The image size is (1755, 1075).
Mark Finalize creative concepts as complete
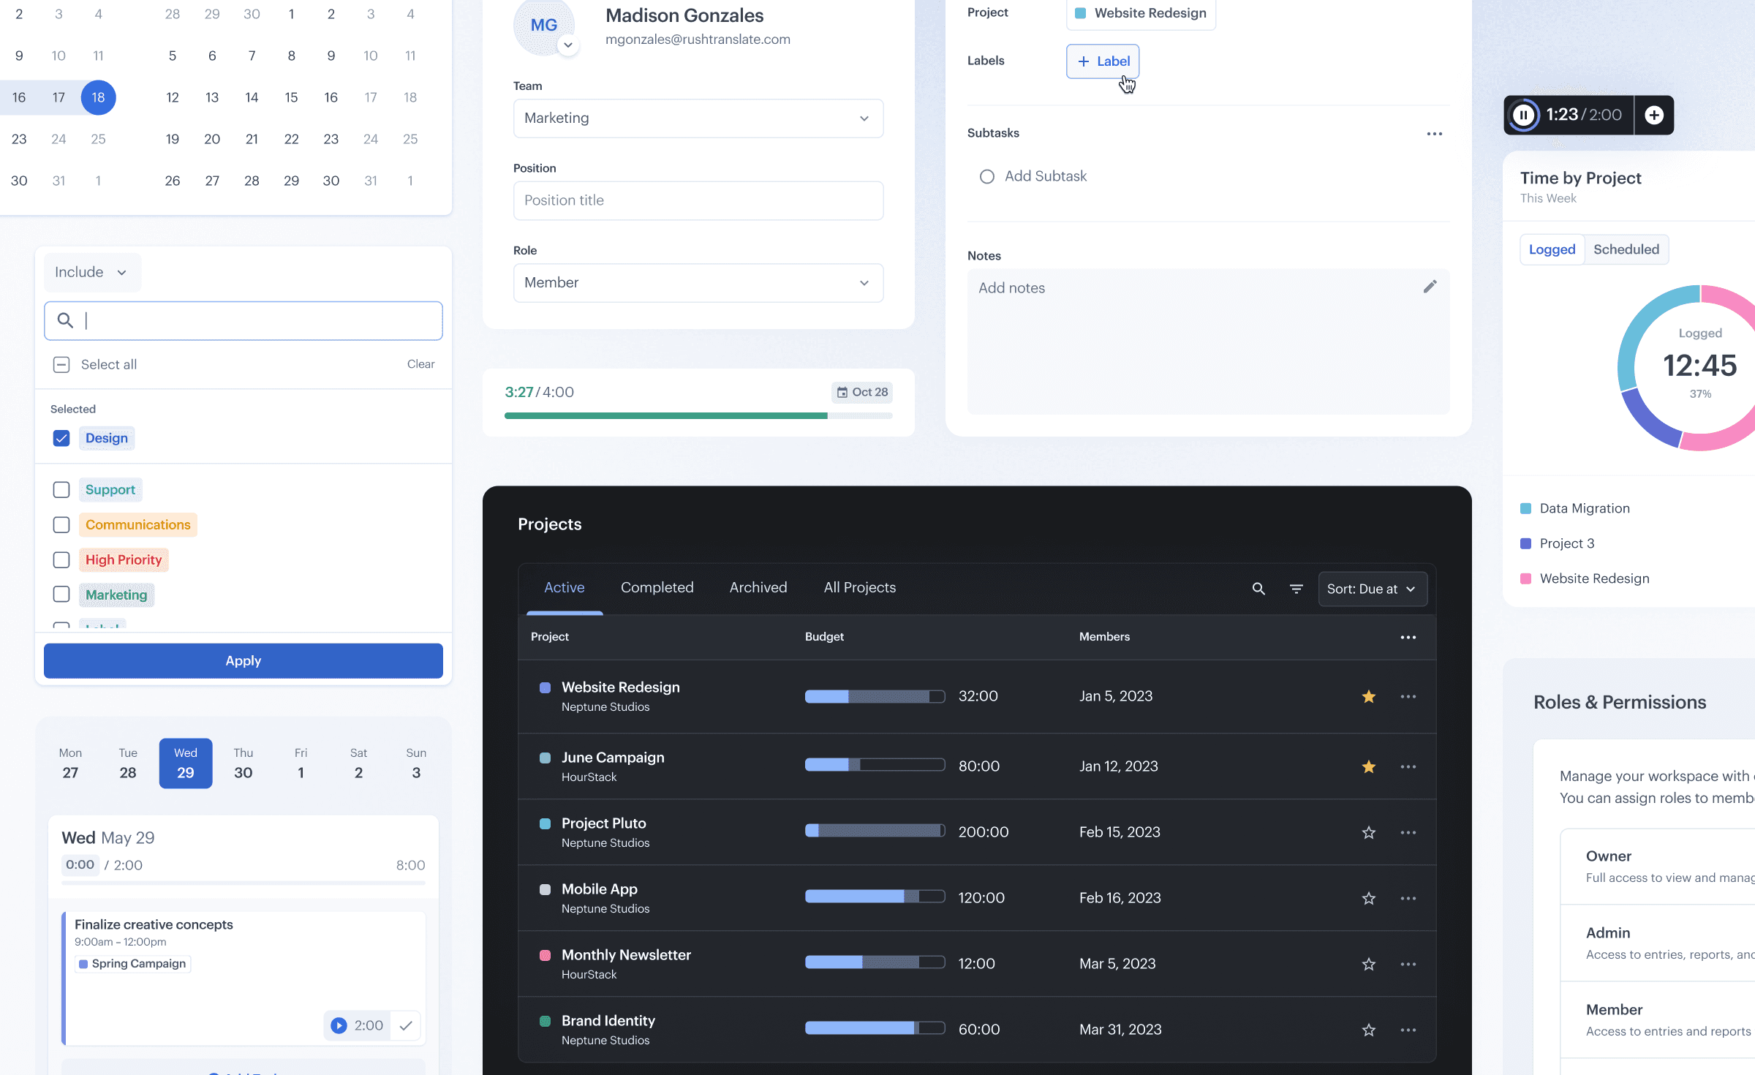tap(406, 1025)
